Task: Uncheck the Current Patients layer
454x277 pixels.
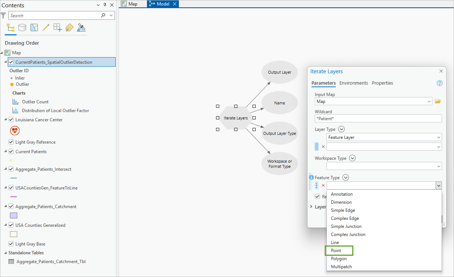Action: pos(11,151)
